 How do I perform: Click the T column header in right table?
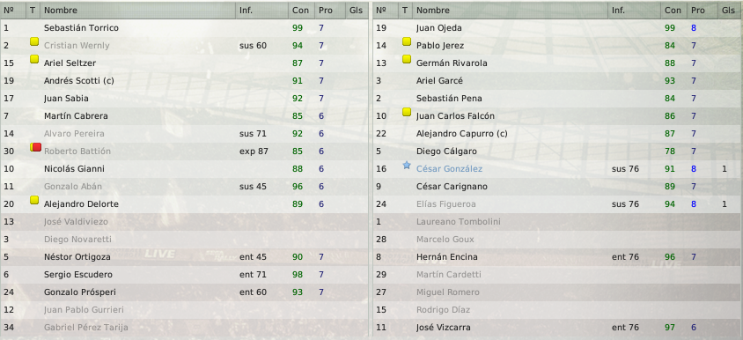[x=405, y=10]
